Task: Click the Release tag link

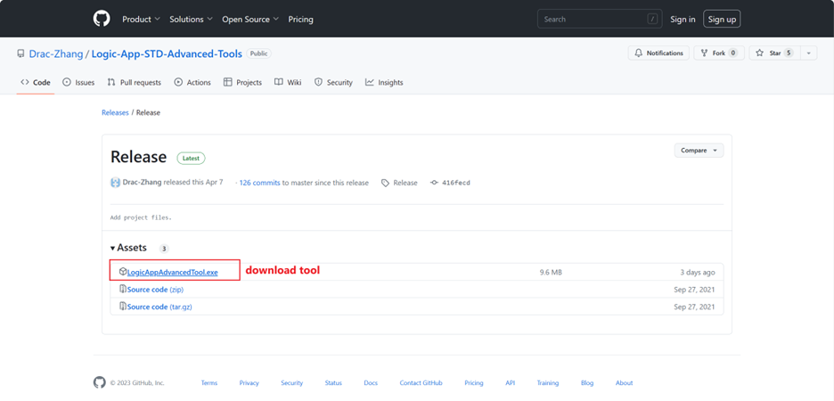Action: point(399,183)
